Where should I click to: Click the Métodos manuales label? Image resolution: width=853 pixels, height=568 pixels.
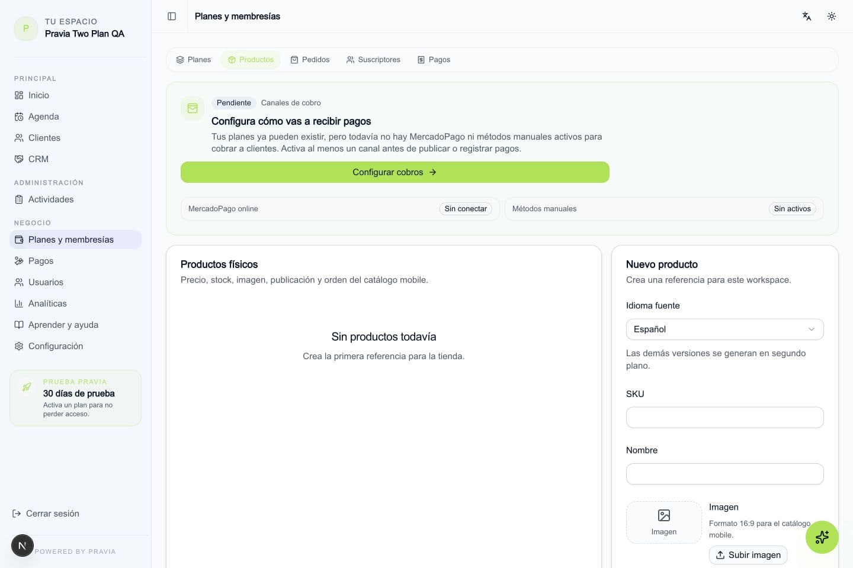[x=544, y=209]
